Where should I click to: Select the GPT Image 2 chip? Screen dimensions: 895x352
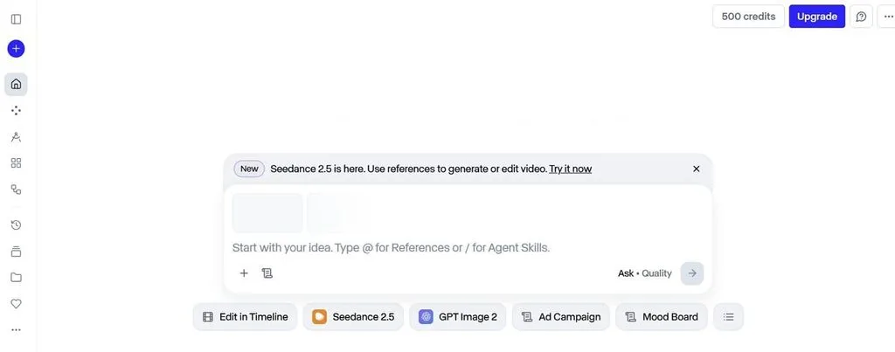pos(458,317)
